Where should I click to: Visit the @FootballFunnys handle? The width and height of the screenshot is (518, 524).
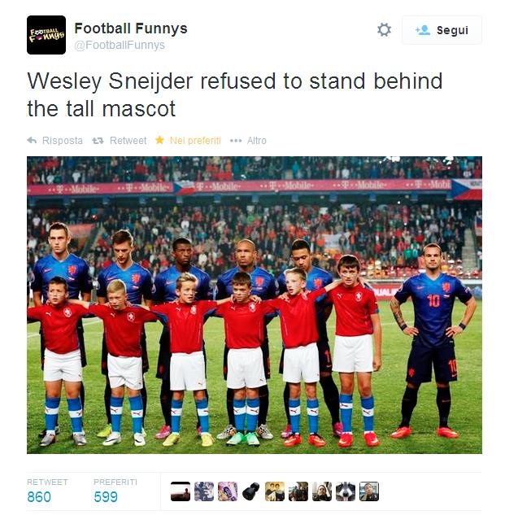(120, 45)
